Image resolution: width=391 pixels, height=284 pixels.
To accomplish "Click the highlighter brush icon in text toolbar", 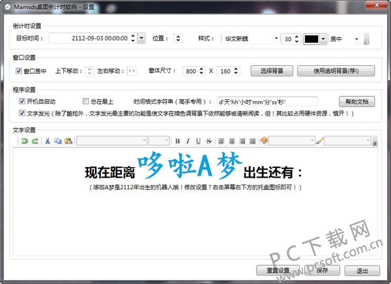I will (x=319, y=141).
